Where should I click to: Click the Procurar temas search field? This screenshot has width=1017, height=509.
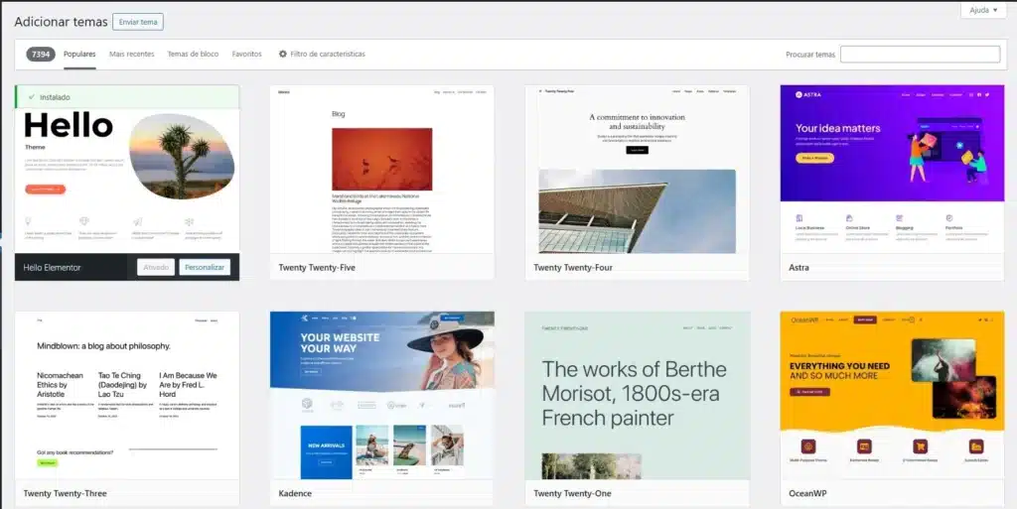(920, 55)
